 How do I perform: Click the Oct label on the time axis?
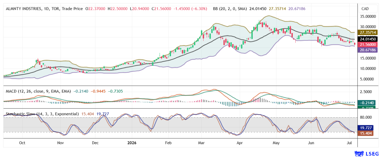click(x=22, y=143)
